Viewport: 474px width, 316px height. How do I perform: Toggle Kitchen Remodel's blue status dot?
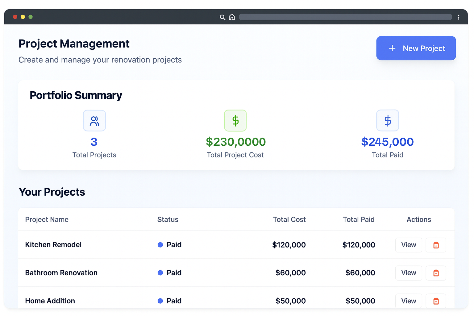coord(160,245)
